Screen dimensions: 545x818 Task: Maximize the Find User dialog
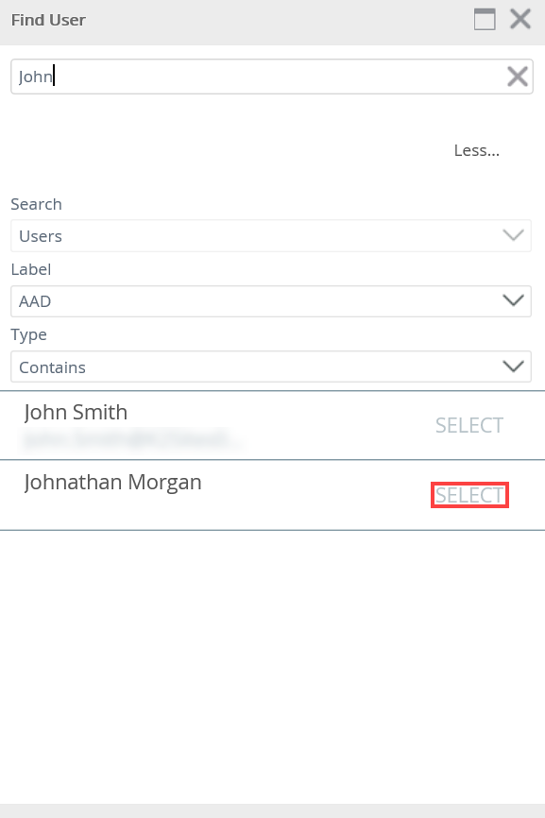(485, 20)
